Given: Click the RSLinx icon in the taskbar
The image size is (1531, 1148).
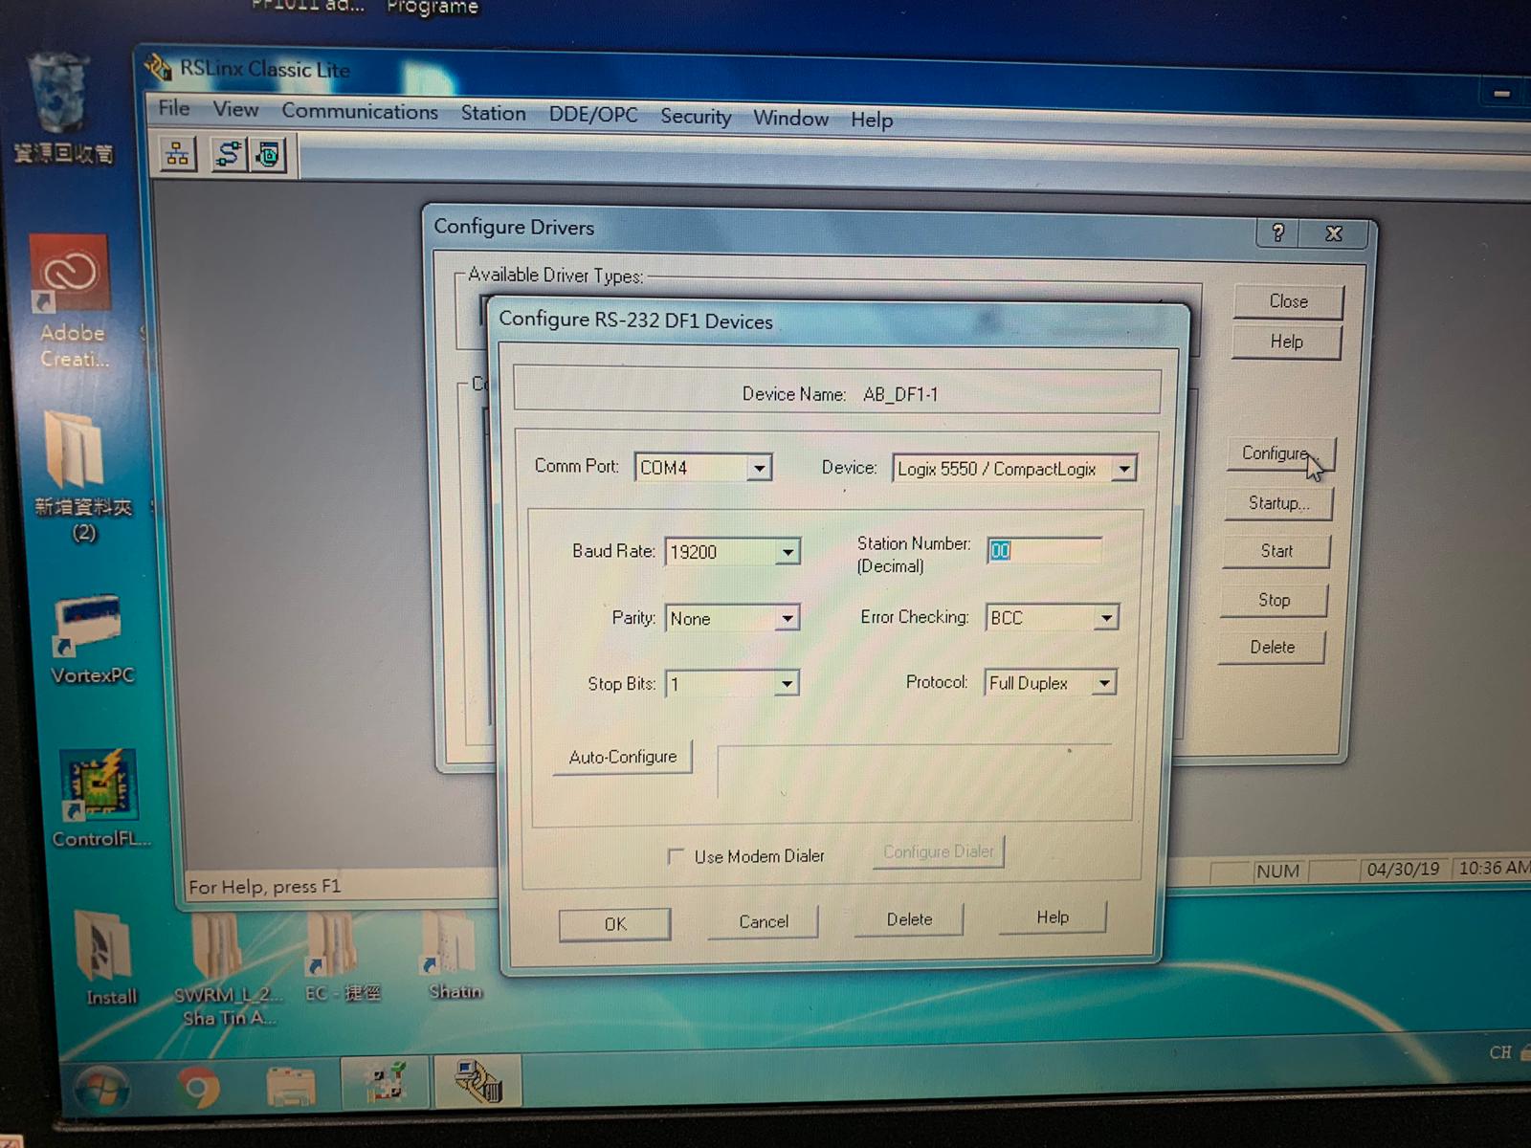Looking at the screenshot, I should coord(477,1082).
